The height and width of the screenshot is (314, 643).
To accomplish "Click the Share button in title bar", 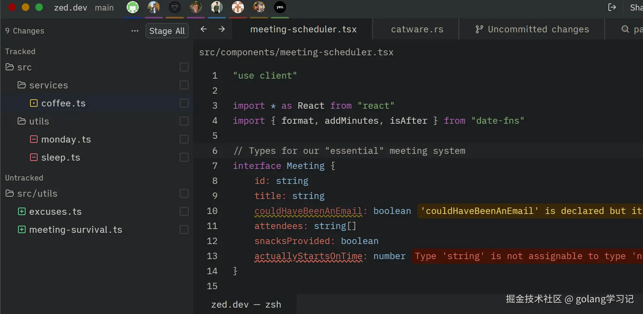I will point(636,8).
